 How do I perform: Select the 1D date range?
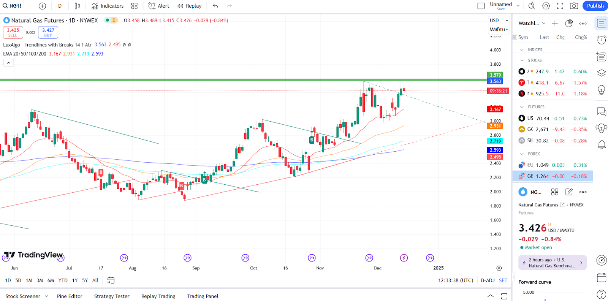[x=8, y=280]
